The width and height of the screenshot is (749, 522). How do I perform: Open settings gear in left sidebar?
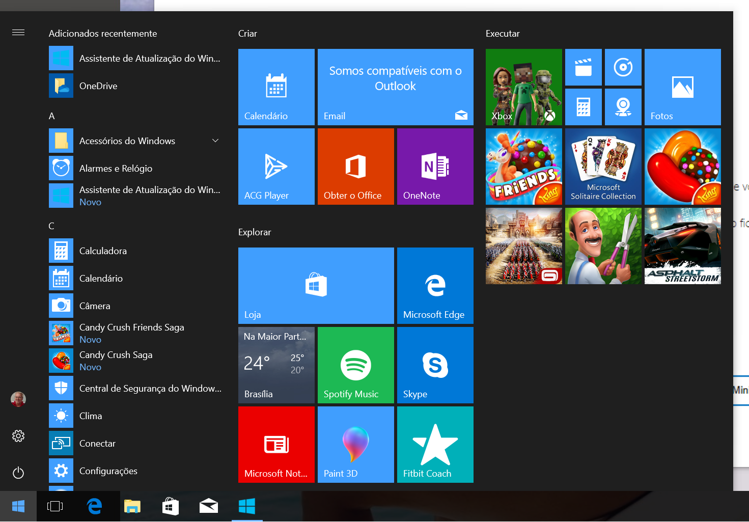18,436
